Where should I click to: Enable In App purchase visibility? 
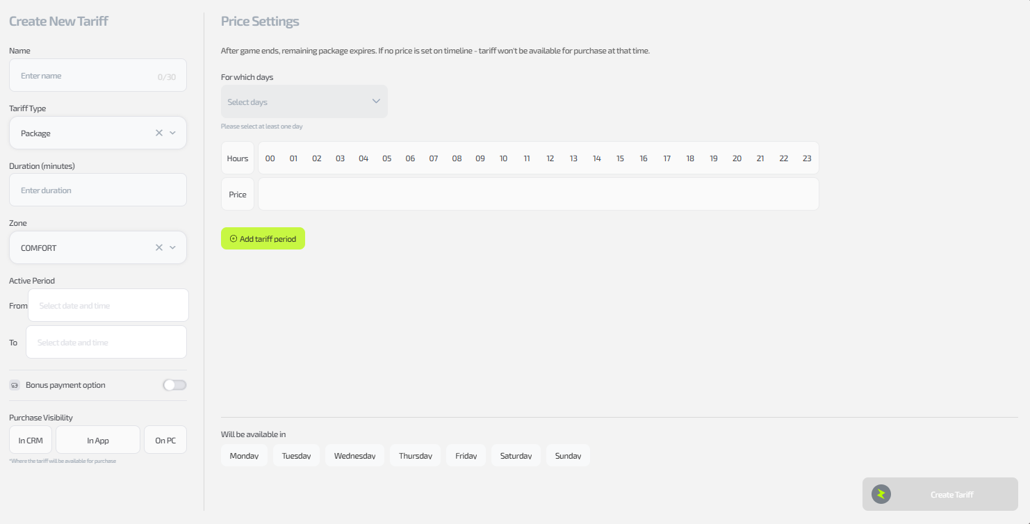pyautogui.click(x=98, y=440)
